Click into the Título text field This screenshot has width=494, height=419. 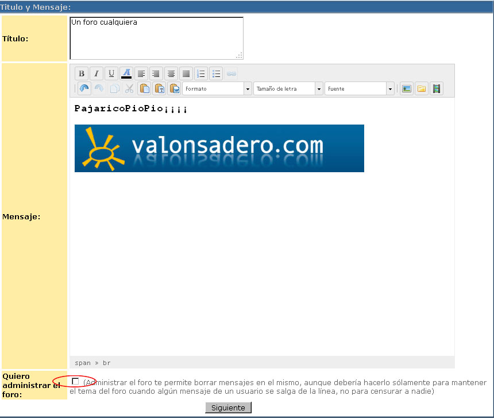point(156,38)
